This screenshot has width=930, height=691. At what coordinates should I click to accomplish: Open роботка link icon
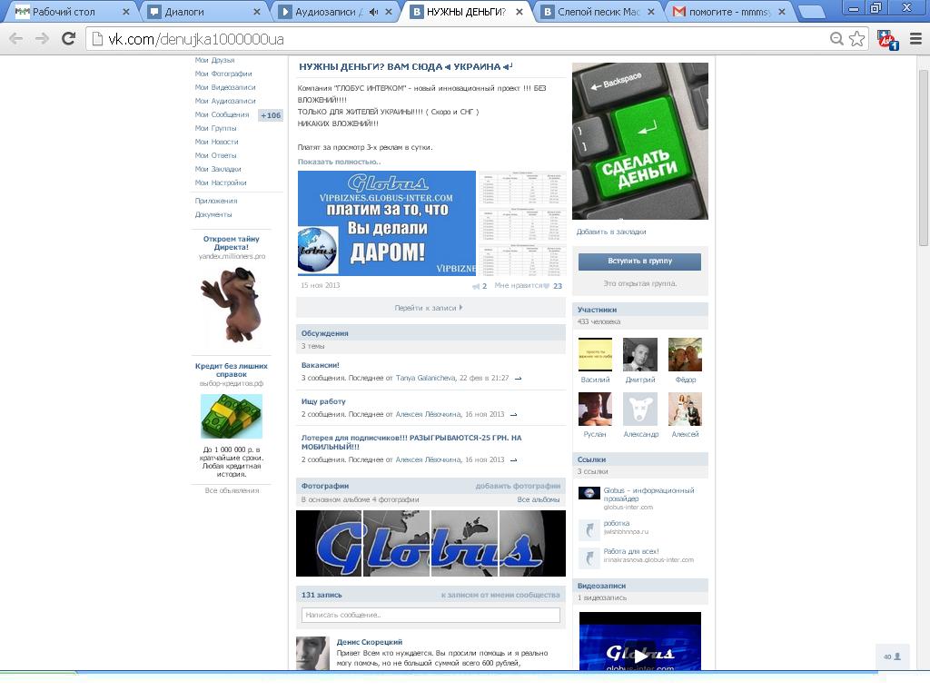589,529
